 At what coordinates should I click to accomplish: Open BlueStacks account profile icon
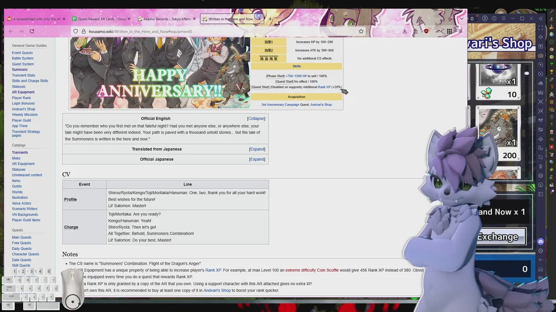click(484, 19)
